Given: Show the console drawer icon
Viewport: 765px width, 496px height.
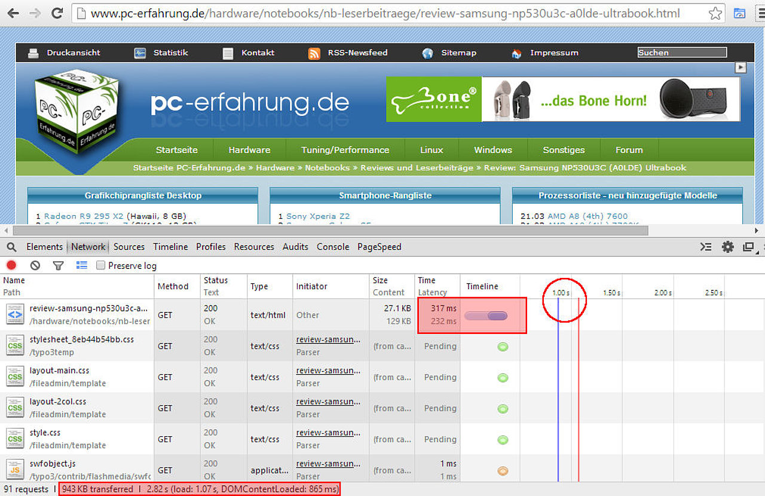Looking at the screenshot, I should 706,247.
